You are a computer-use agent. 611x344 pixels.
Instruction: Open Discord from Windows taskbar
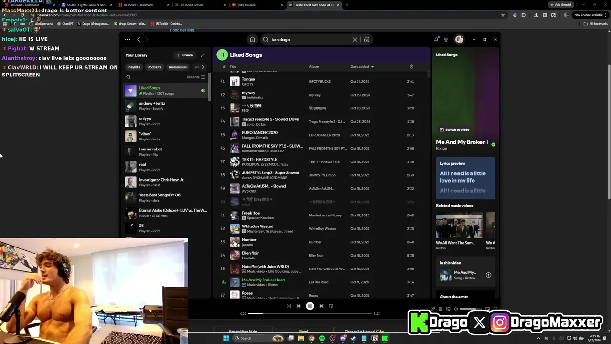[343, 338]
